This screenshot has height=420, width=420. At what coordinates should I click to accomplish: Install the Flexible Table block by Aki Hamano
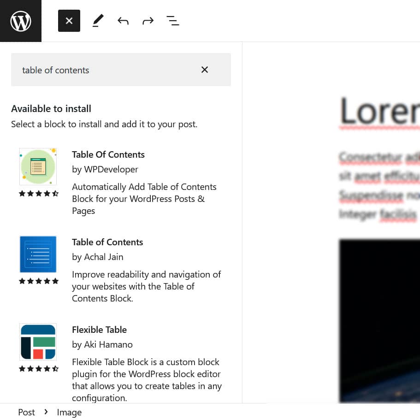coord(99,330)
